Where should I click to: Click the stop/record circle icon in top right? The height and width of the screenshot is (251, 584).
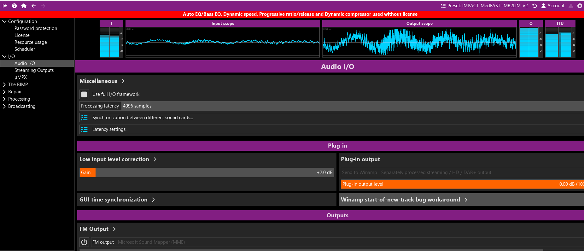580,6
